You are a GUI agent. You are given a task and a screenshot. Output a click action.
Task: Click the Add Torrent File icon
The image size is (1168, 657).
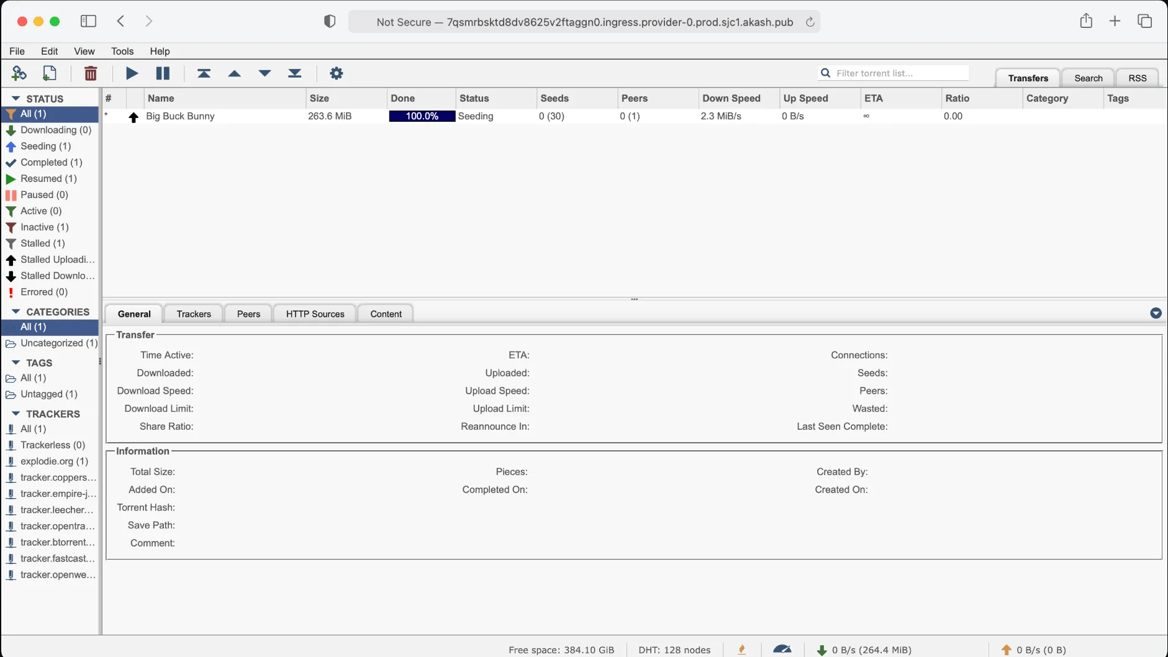coord(49,73)
